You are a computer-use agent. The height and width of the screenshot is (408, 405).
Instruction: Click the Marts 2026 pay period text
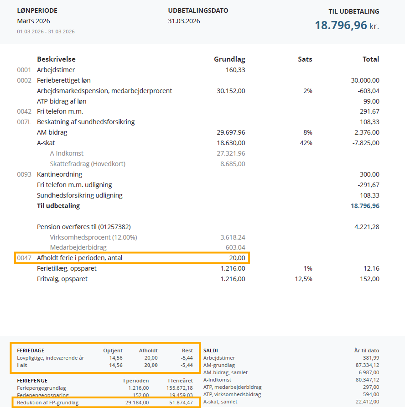tap(34, 21)
